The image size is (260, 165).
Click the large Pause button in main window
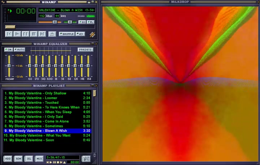[x=25, y=34]
